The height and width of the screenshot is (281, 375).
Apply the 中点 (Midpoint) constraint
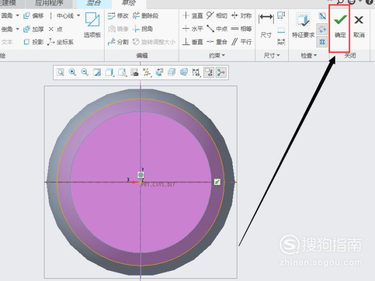(x=217, y=29)
